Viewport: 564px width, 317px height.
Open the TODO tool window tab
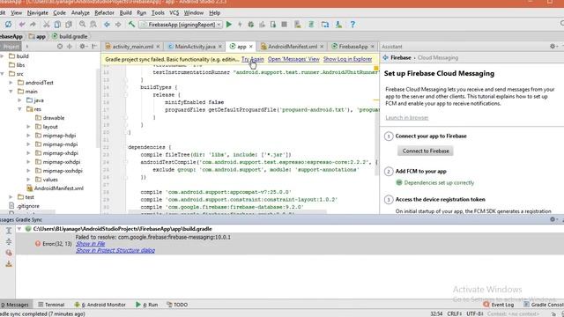[177, 305]
